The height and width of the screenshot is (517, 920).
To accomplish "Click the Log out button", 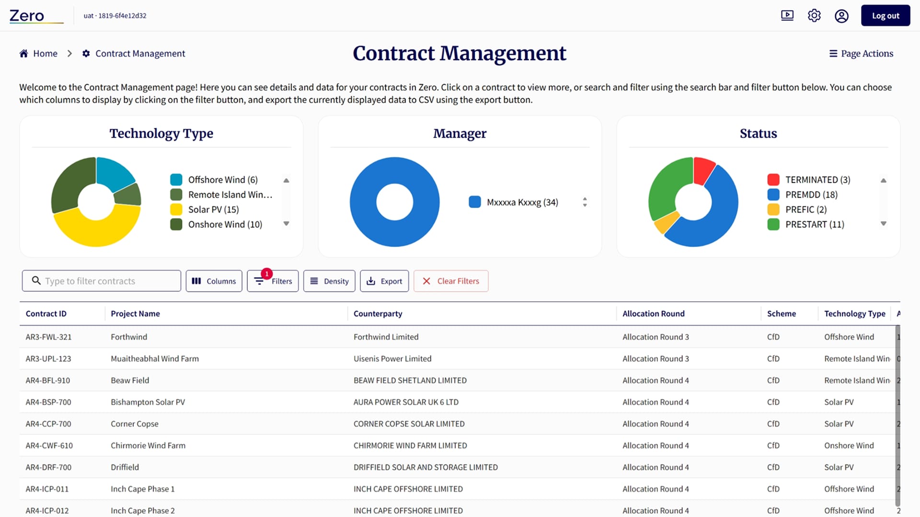I will [885, 15].
